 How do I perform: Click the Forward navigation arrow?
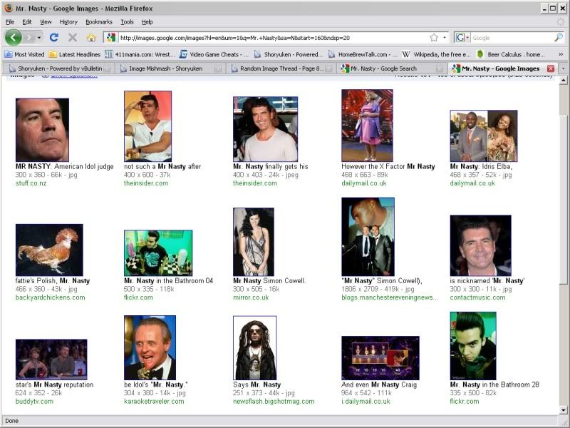point(29,38)
